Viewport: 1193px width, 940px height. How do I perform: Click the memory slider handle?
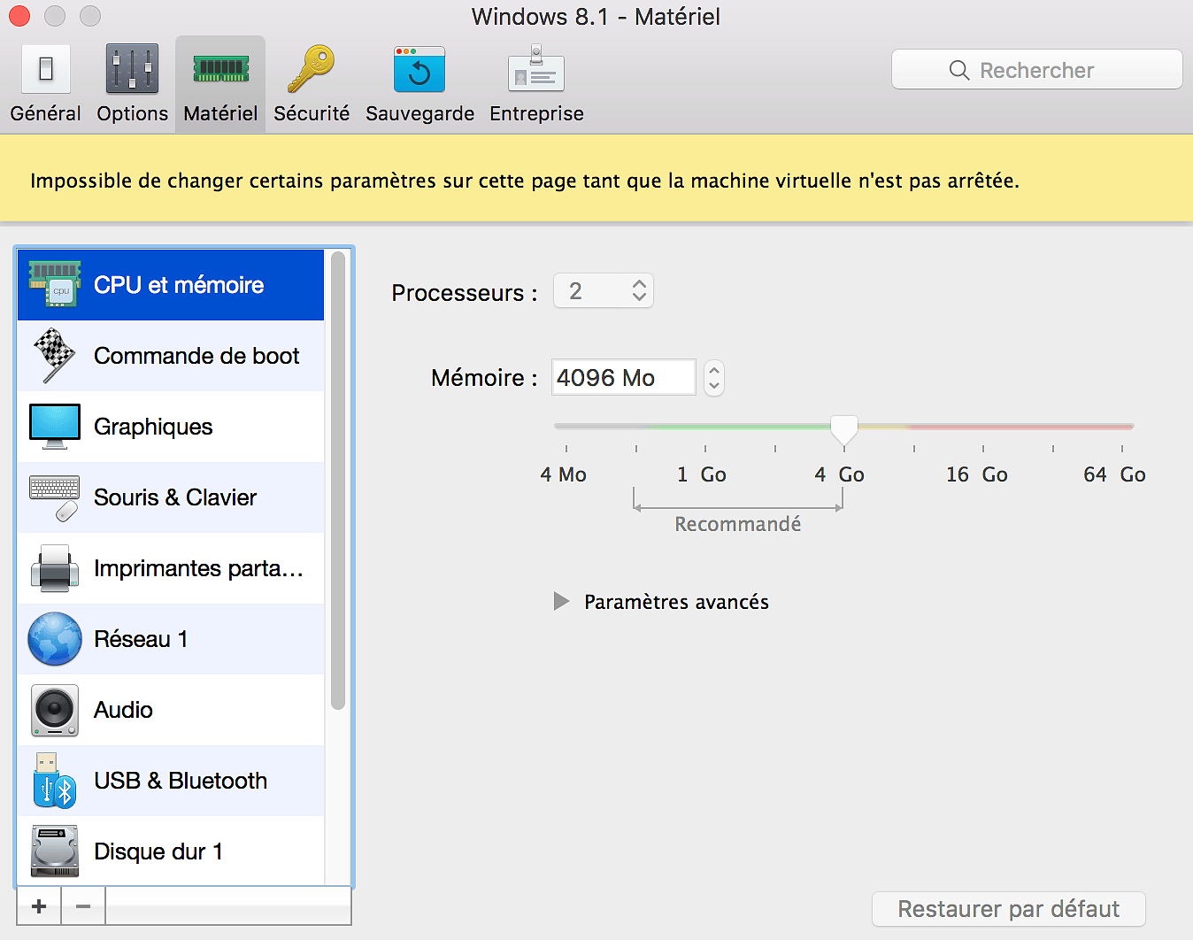[844, 429]
